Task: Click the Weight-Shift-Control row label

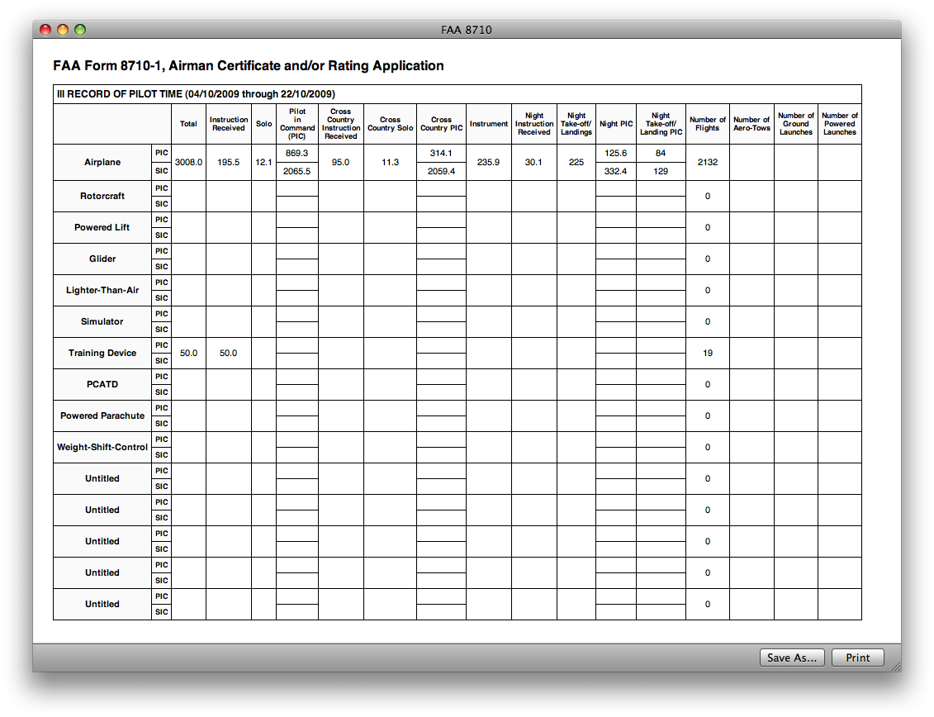Action: tap(102, 447)
